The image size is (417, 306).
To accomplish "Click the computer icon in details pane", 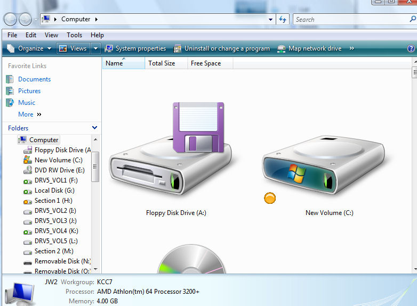I will coord(20,294).
